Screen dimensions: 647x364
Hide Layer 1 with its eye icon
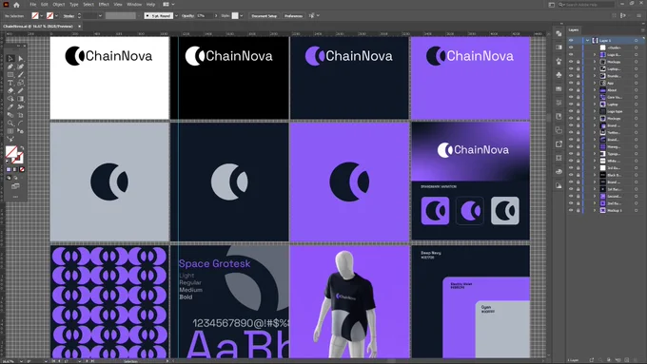click(x=571, y=41)
